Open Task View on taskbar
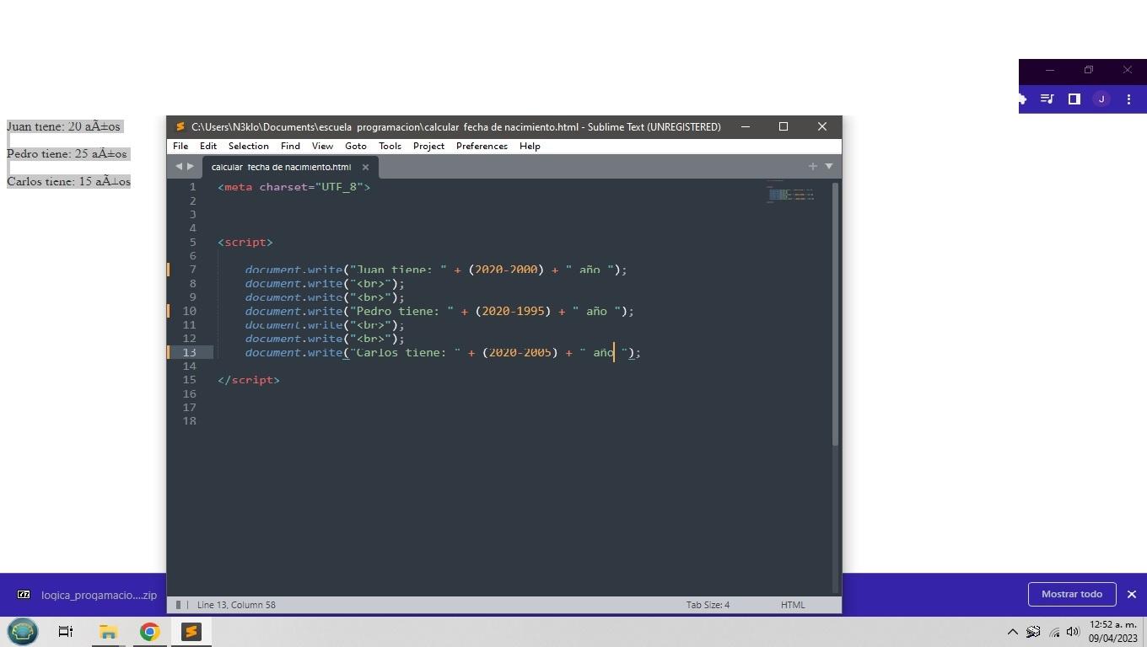 coord(65,631)
